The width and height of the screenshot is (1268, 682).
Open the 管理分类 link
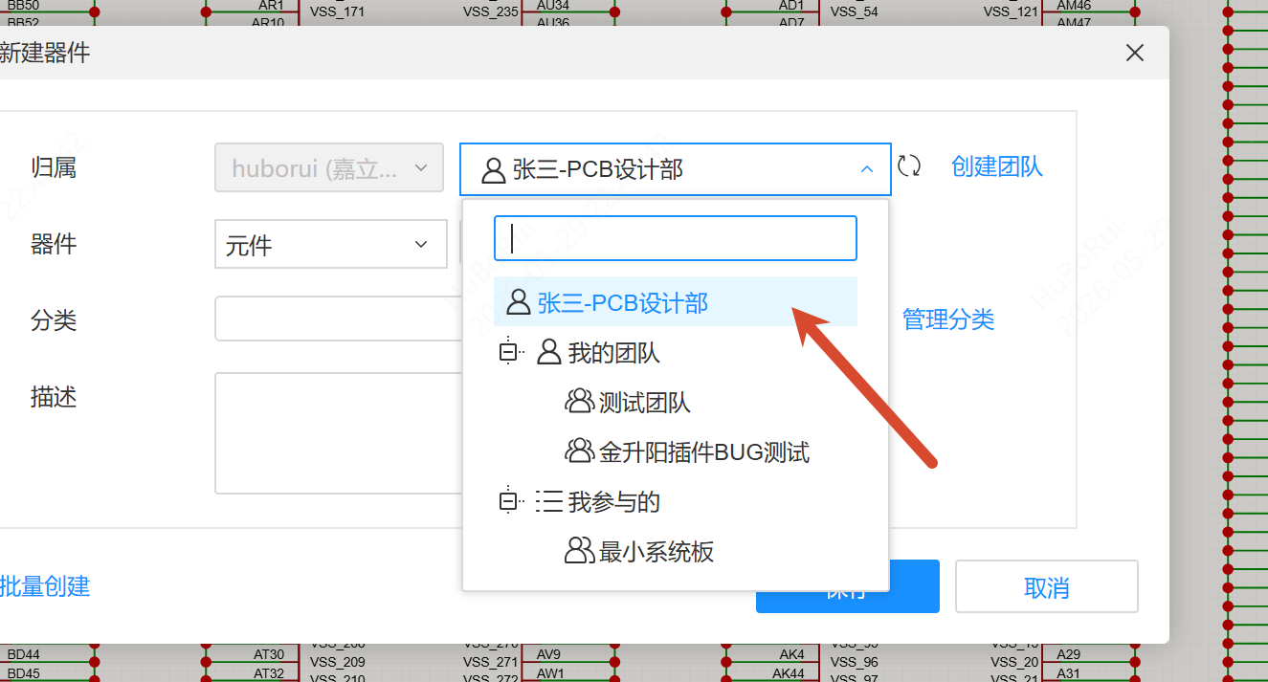(x=948, y=319)
